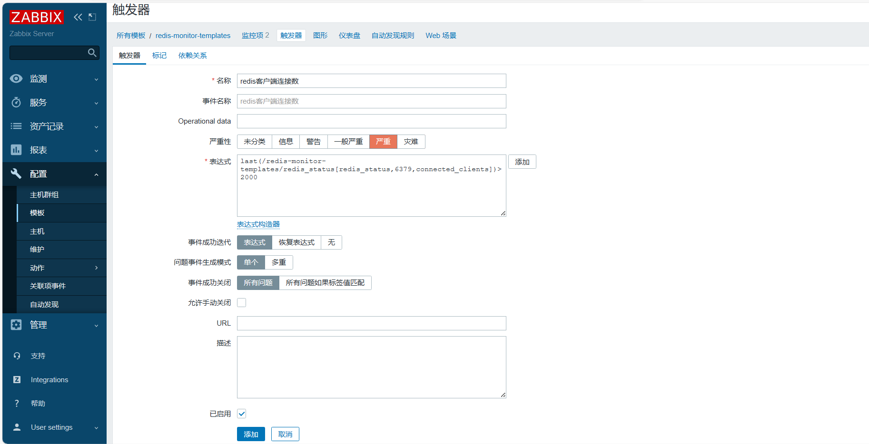Click the 取消 button

[285, 434]
